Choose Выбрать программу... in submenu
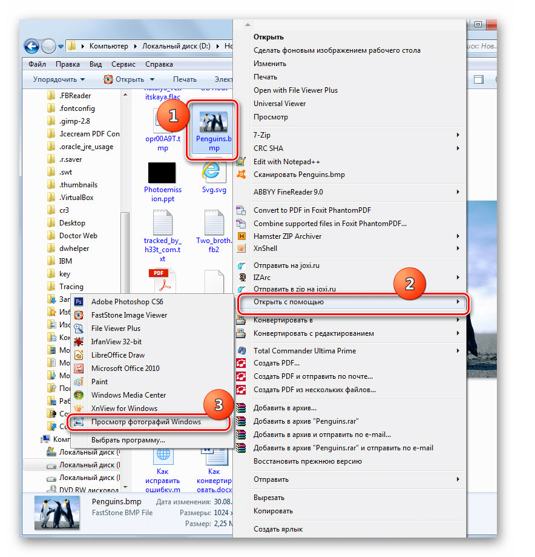The image size is (535, 557). [128, 440]
